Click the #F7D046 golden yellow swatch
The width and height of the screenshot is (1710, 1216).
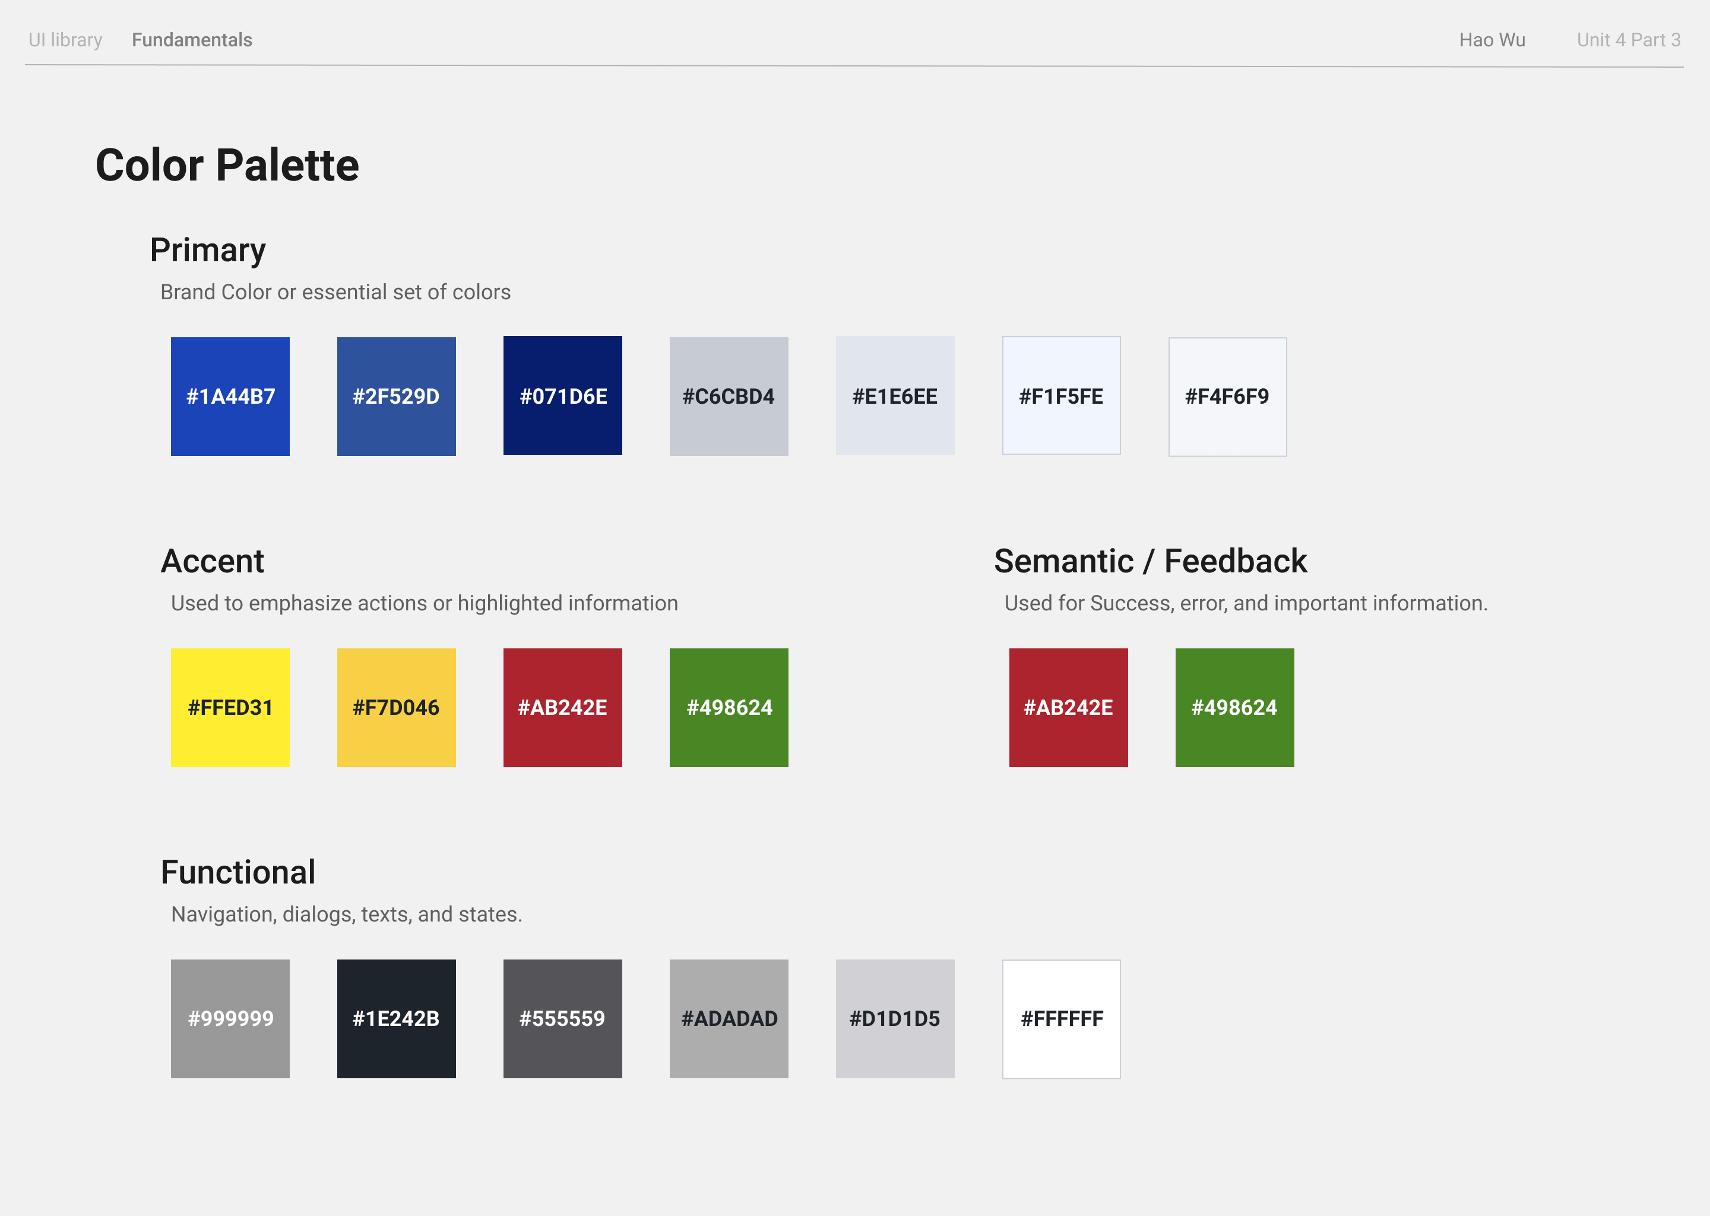396,708
